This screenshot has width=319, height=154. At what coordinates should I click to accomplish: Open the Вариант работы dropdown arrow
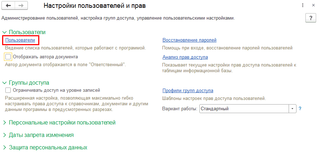point(292,108)
